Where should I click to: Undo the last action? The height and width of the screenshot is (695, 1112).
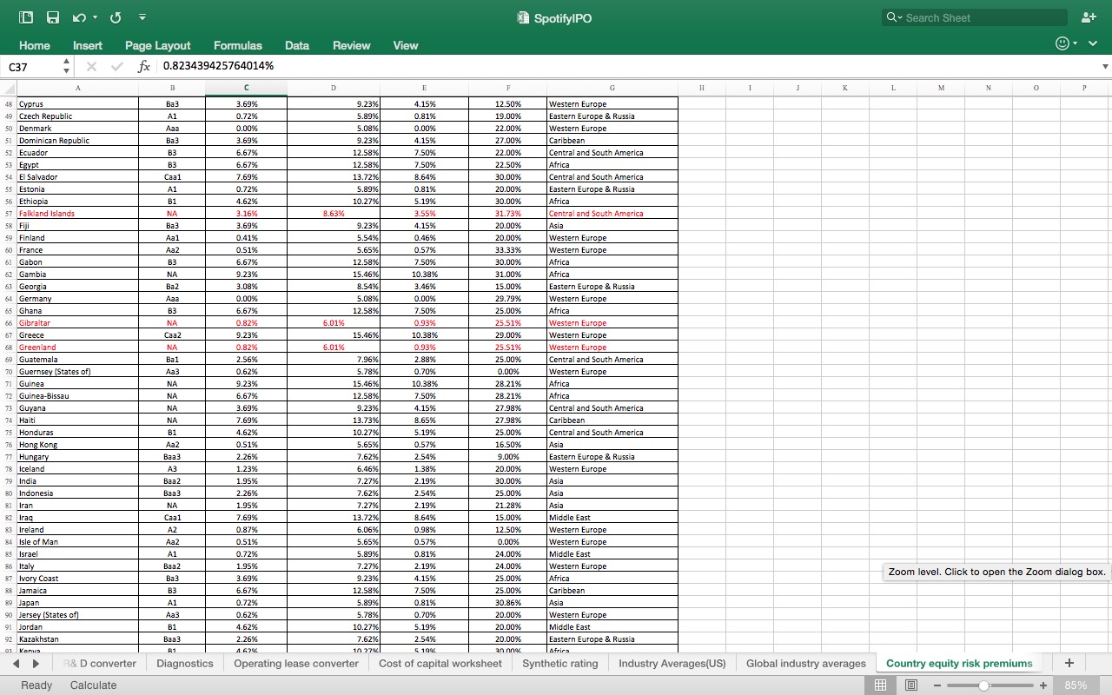[76, 17]
